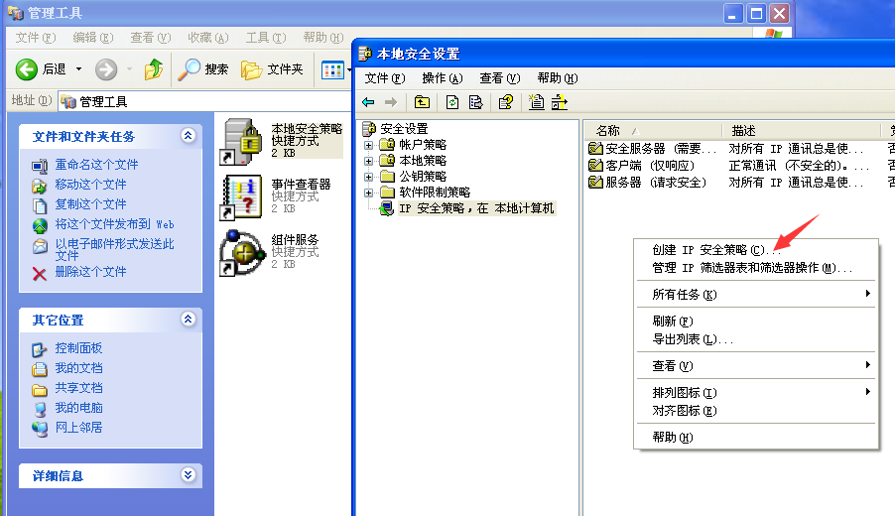This screenshot has height=516, width=895.
Task: Open the 操作 menu in the menu bar
Action: click(442, 78)
